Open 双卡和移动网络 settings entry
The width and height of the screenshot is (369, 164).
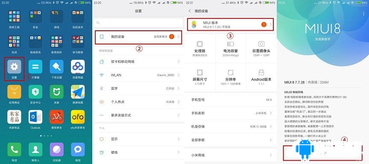pos(138,61)
